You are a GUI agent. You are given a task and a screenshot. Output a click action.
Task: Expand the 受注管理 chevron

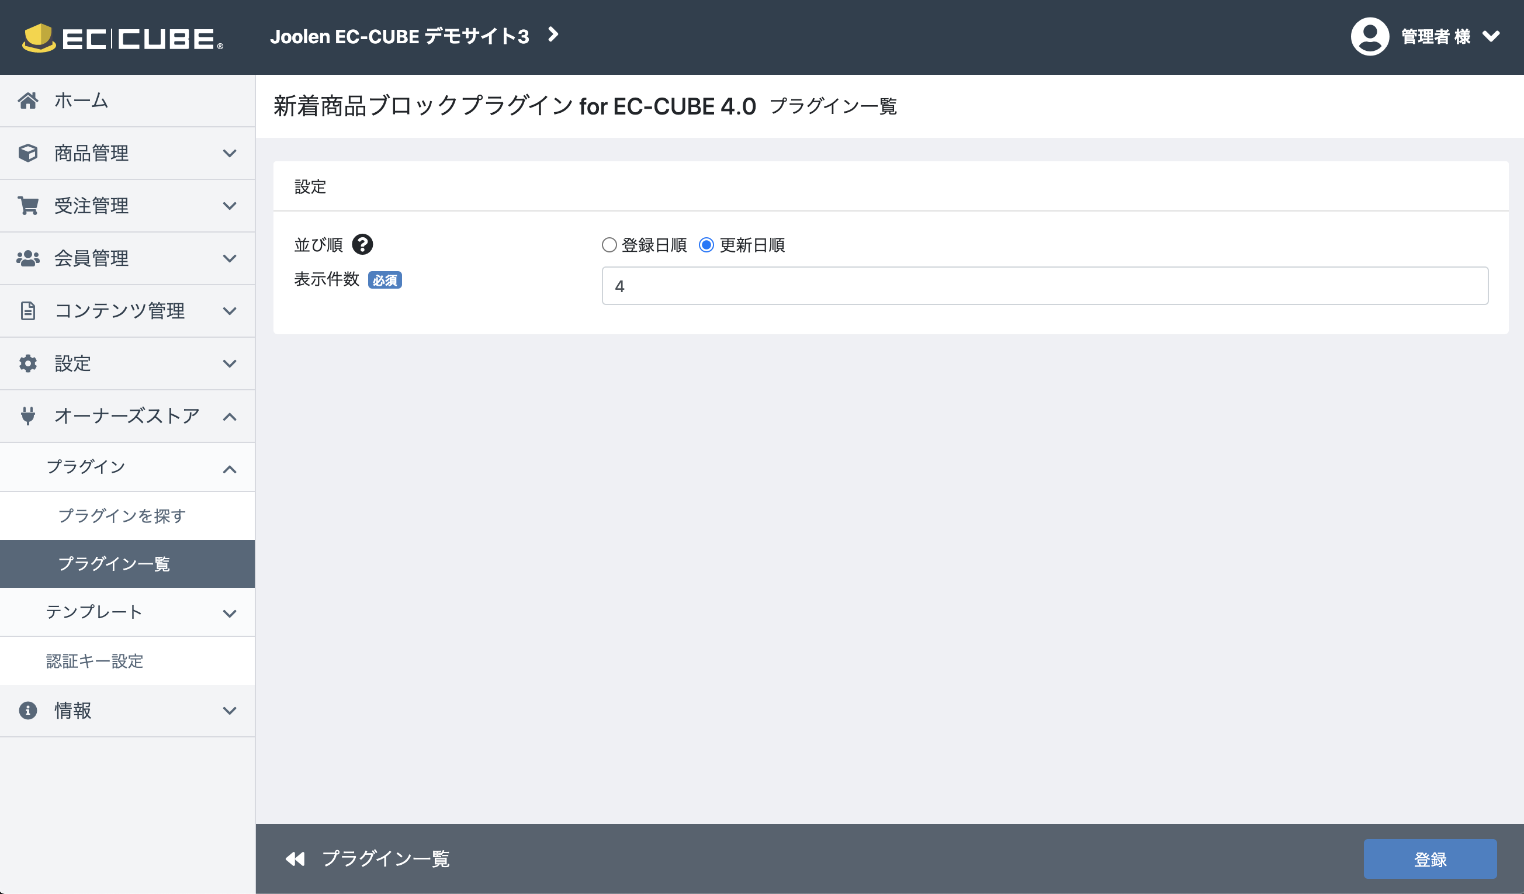230,206
